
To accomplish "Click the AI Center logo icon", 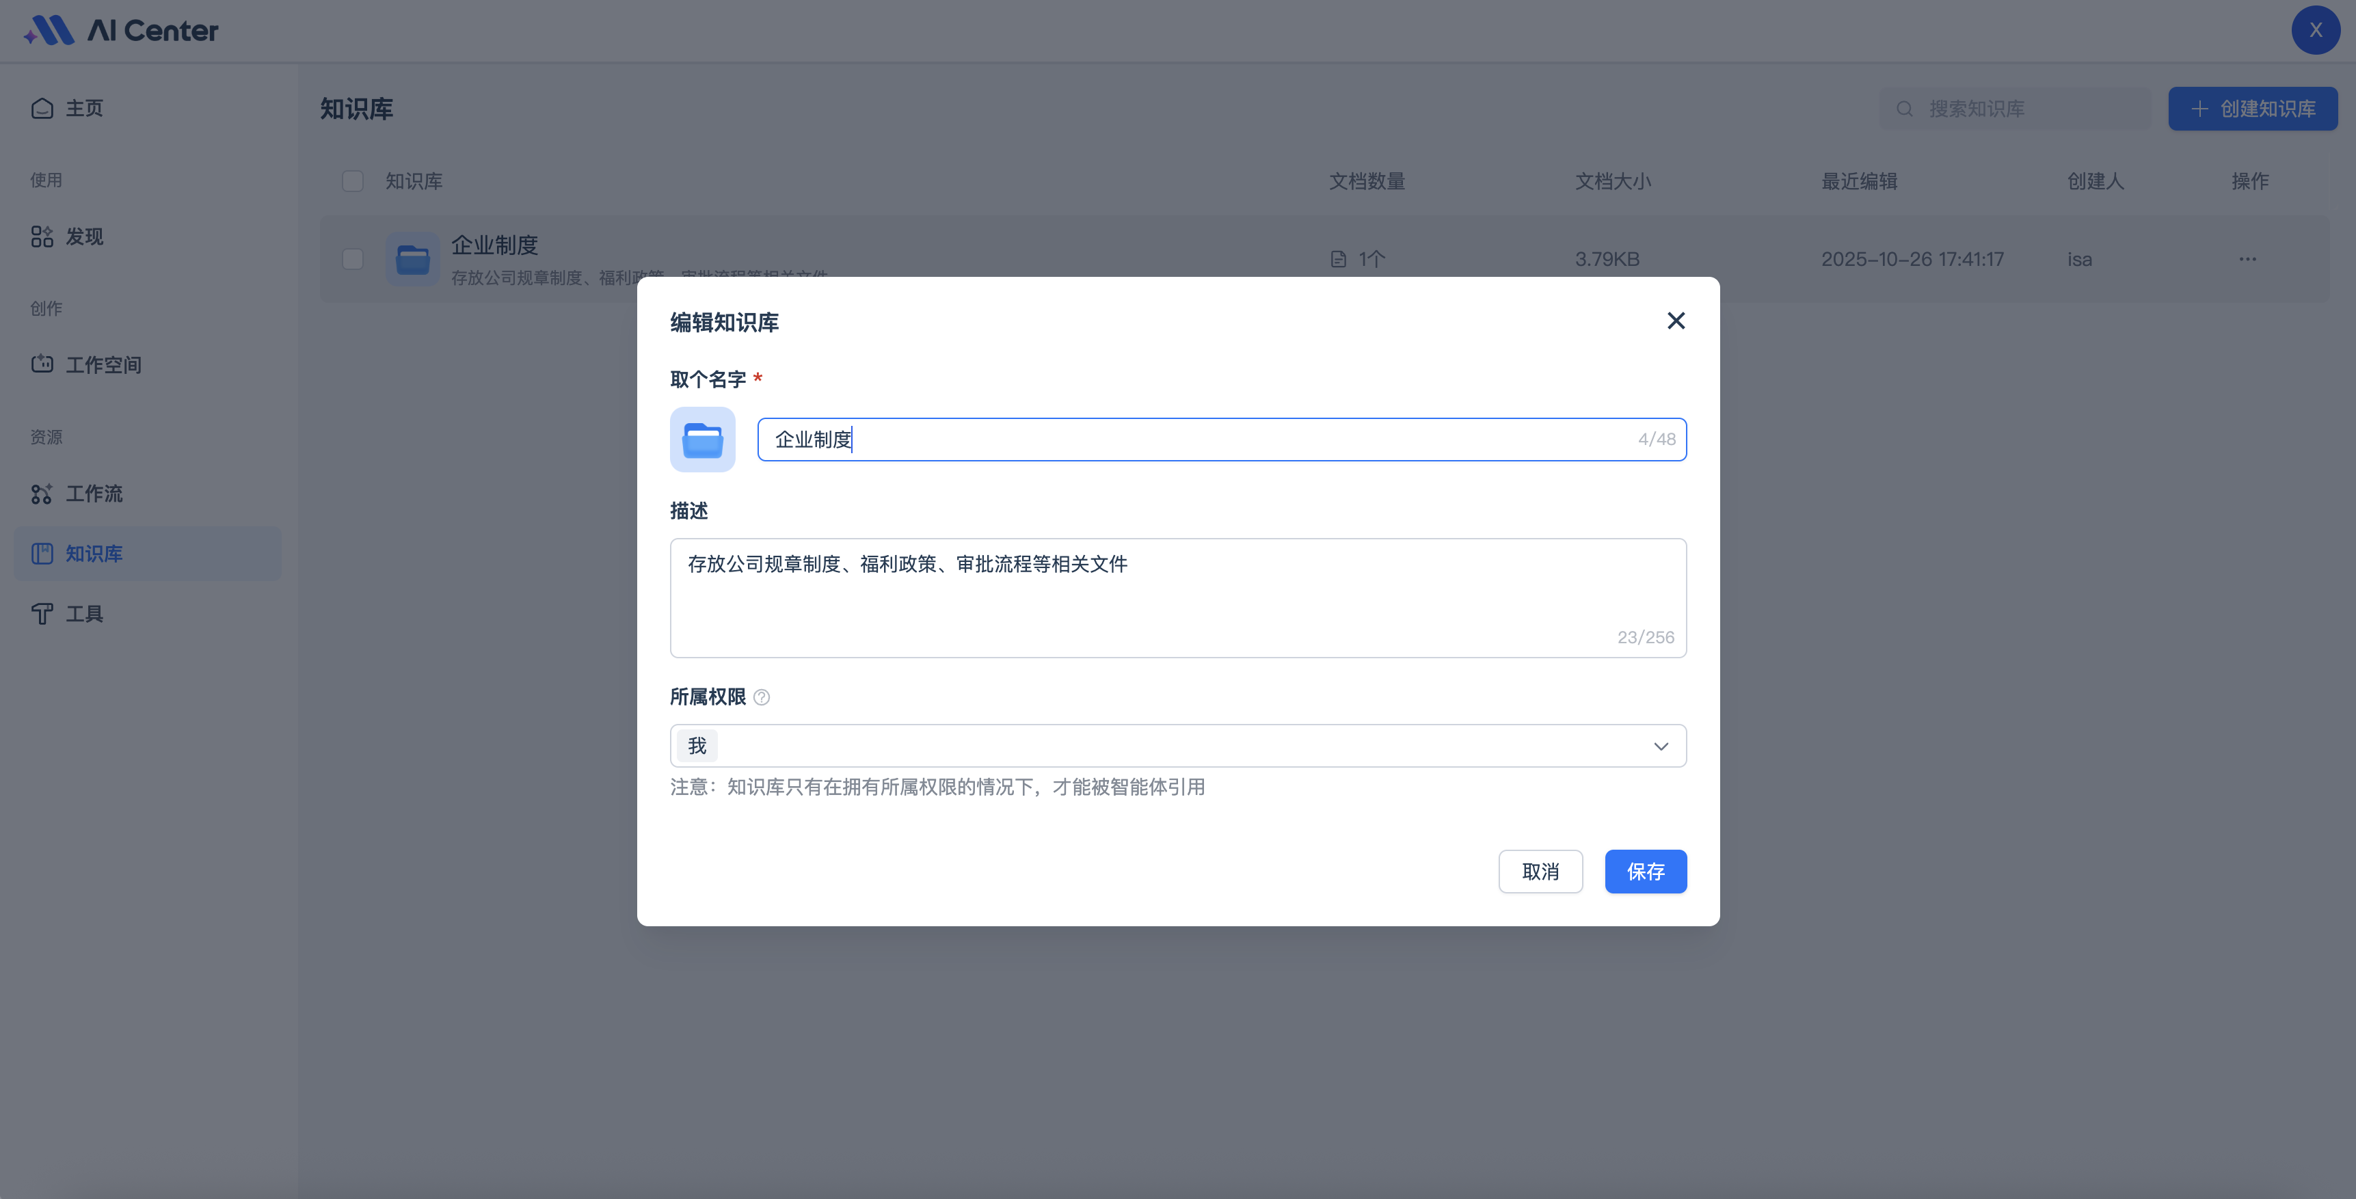I will pos(49,30).
